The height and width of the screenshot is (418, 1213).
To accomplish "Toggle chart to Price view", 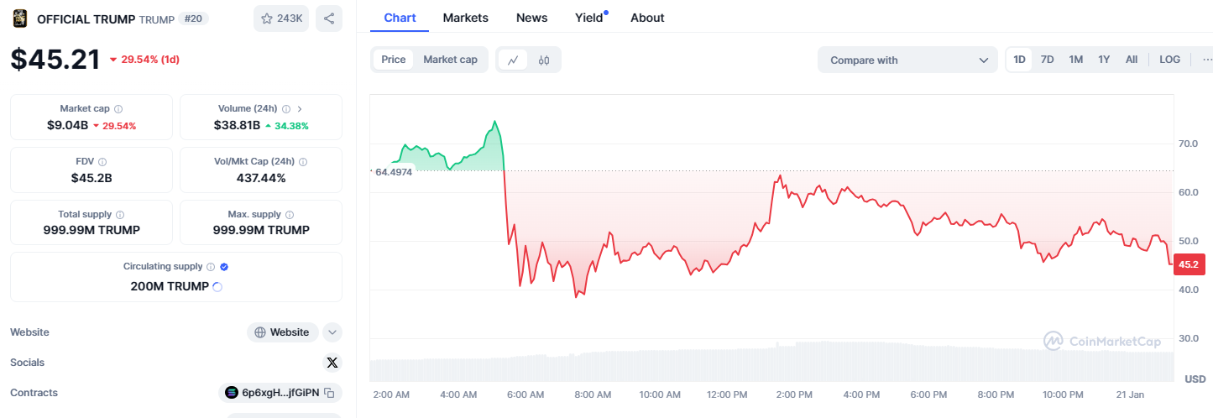I will click(393, 60).
